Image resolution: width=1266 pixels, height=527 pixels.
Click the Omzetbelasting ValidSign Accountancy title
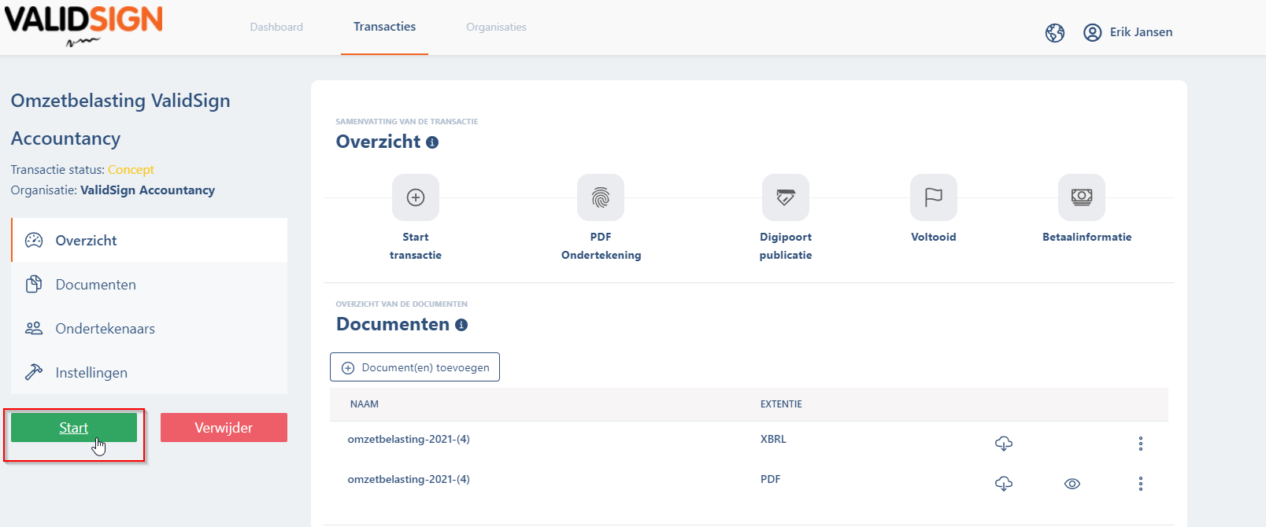coord(120,120)
